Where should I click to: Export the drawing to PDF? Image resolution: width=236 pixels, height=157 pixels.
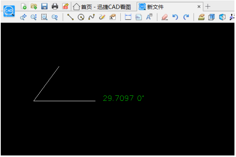point(65,6)
